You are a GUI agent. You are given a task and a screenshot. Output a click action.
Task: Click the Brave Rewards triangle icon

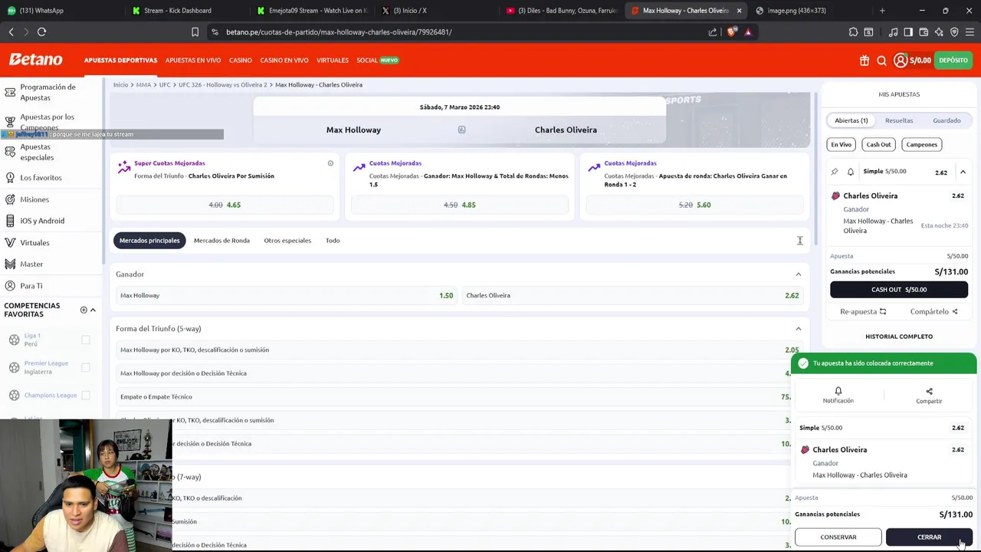pyautogui.click(x=748, y=32)
